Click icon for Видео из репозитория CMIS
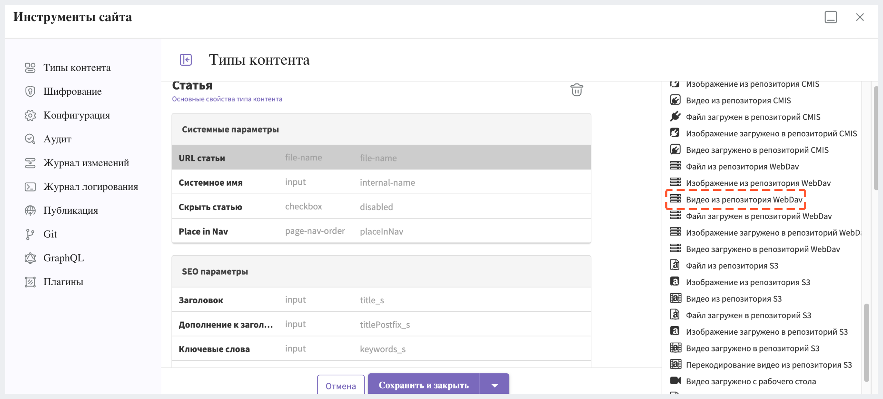This screenshot has width=883, height=399. point(675,100)
